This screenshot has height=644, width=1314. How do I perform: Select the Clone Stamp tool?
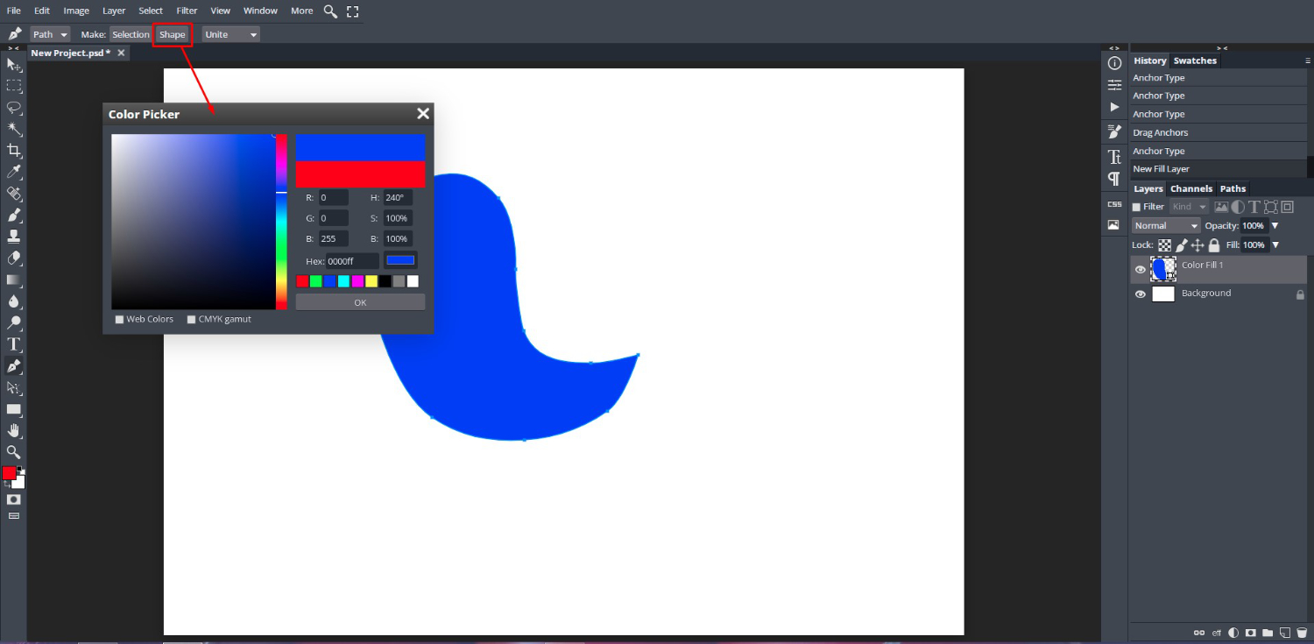click(14, 237)
